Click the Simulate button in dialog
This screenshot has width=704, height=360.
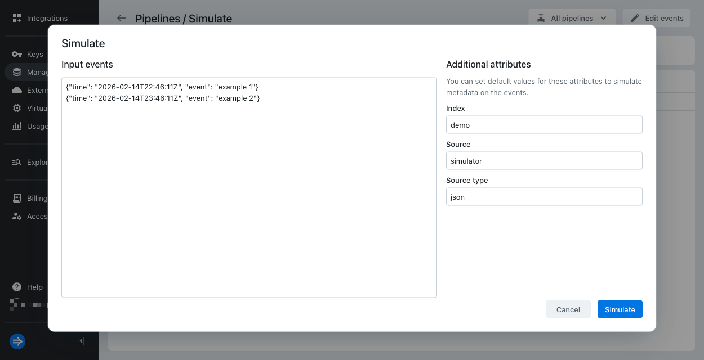pos(620,309)
